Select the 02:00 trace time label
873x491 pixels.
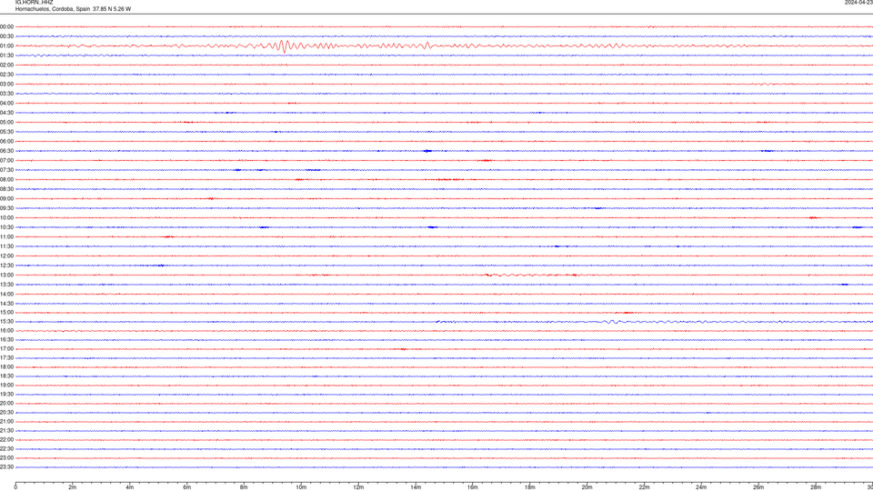click(x=6, y=65)
